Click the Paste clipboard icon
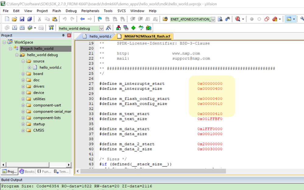Viewport: 304px width, 190px height. (55, 19)
